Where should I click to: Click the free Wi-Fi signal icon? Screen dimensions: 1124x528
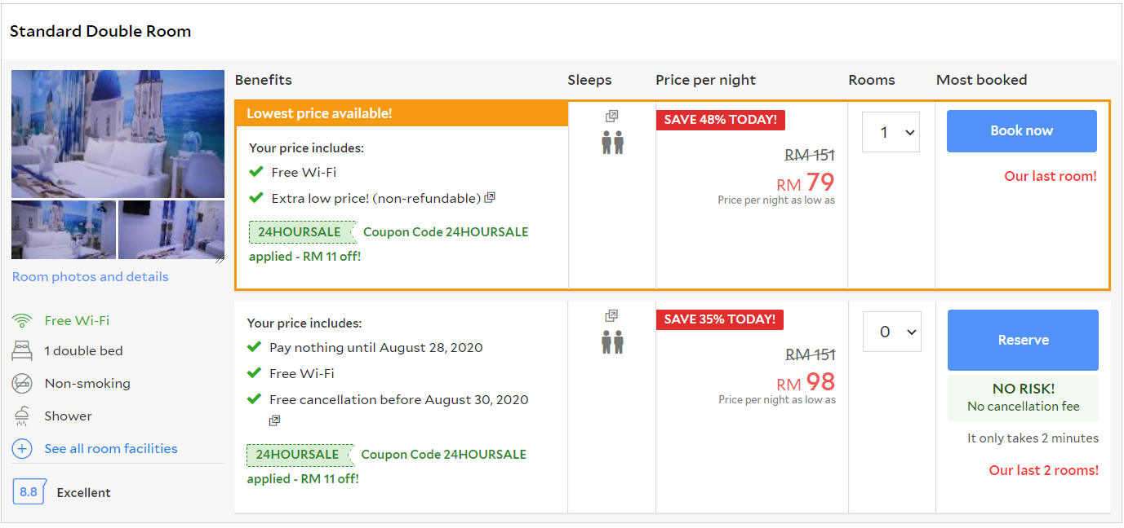pyautogui.click(x=22, y=320)
